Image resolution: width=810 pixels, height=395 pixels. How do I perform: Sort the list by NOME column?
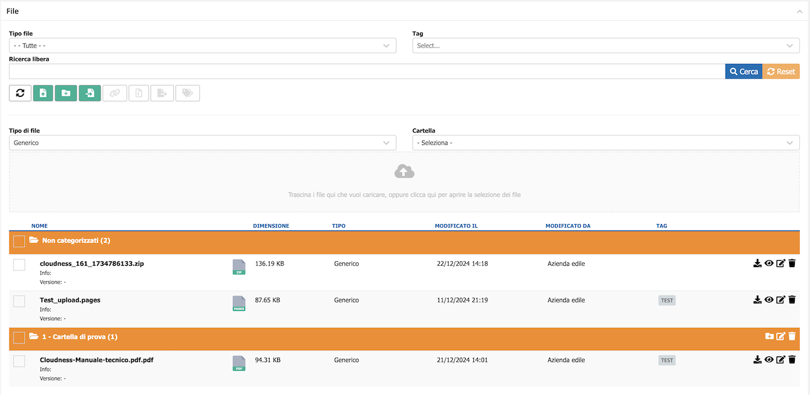(x=39, y=226)
